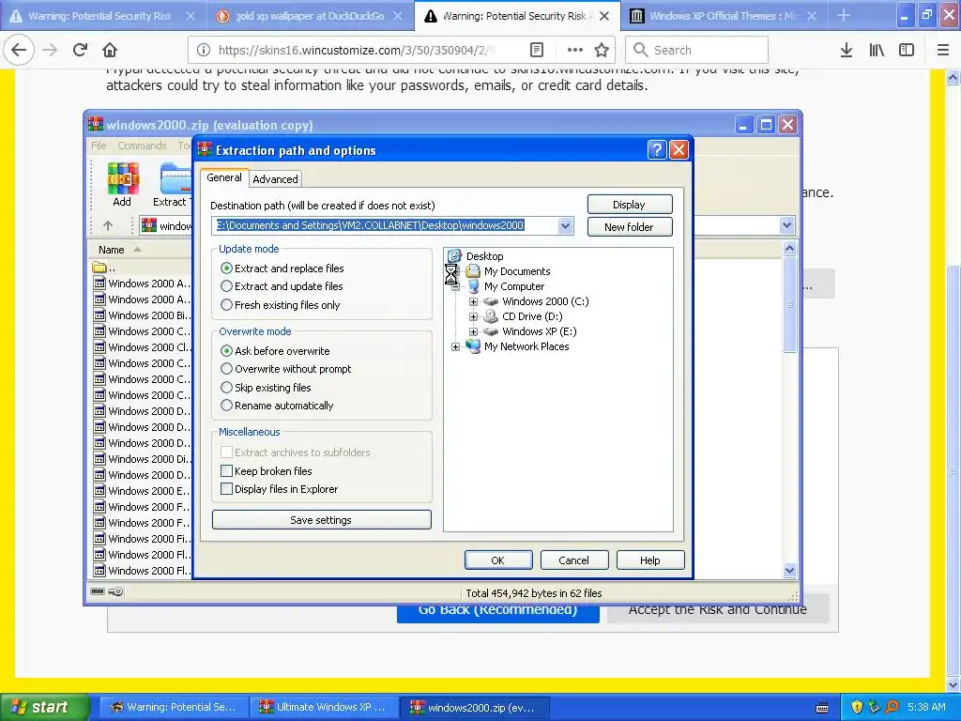Image resolution: width=961 pixels, height=721 pixels.
Task: Show Firefox sidebars icon
Action: pos(907,51)
